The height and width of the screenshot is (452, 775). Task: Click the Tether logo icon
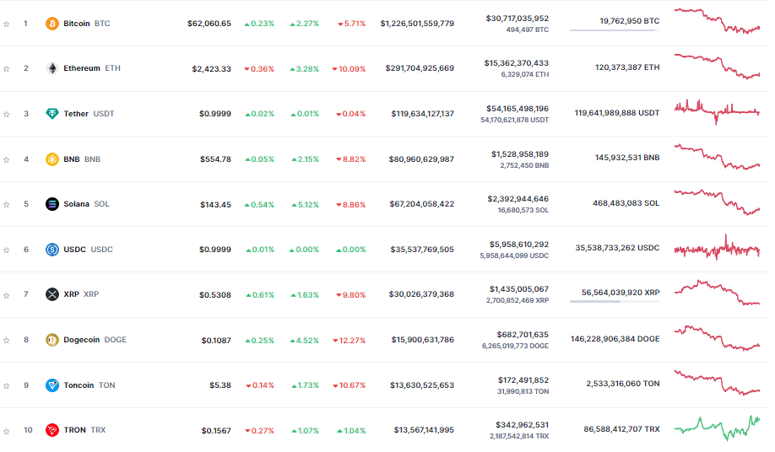click(51, 114)
